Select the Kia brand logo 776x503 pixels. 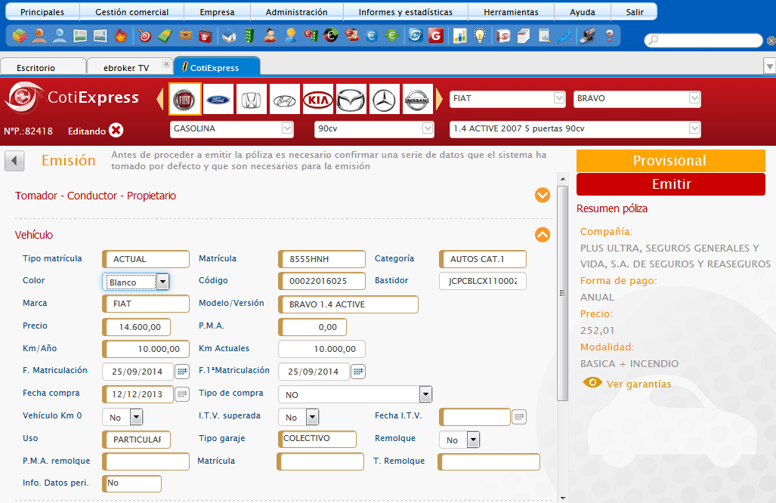317,100
